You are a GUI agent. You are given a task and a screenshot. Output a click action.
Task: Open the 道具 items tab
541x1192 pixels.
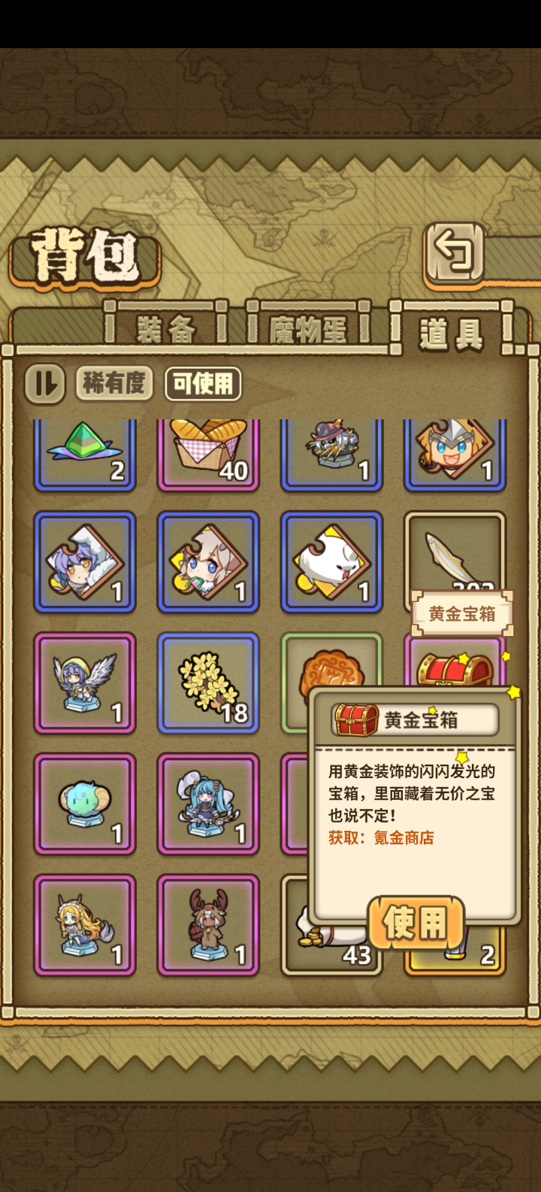point(451,331)
